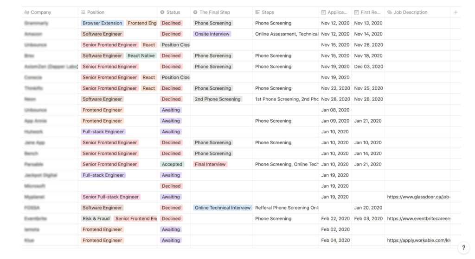The height and width of the screenshot is (259, 475).
Task: Click React tag in the Nov 25 row
Action: 149,88
